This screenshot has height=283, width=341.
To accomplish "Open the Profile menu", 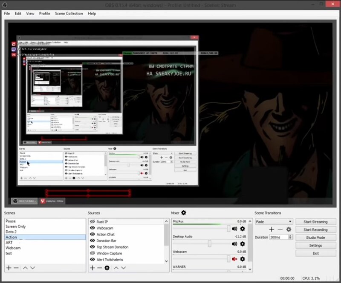I will click(x=45, y=14).
